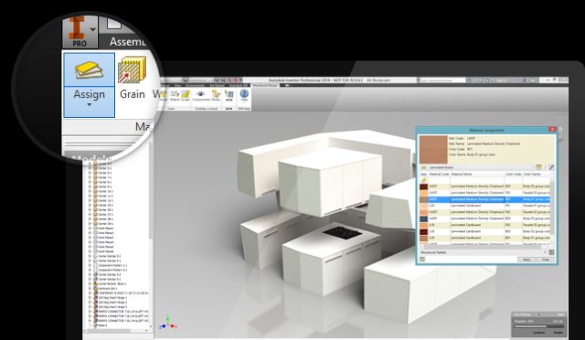Click the Color Code column header
Screen dimensions: 585x340
point(514,175)
